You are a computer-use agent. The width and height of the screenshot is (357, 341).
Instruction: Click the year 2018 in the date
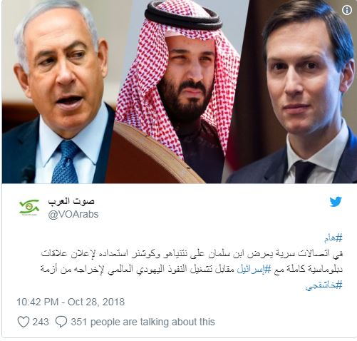pyautogui.click(x=113, y=302)
